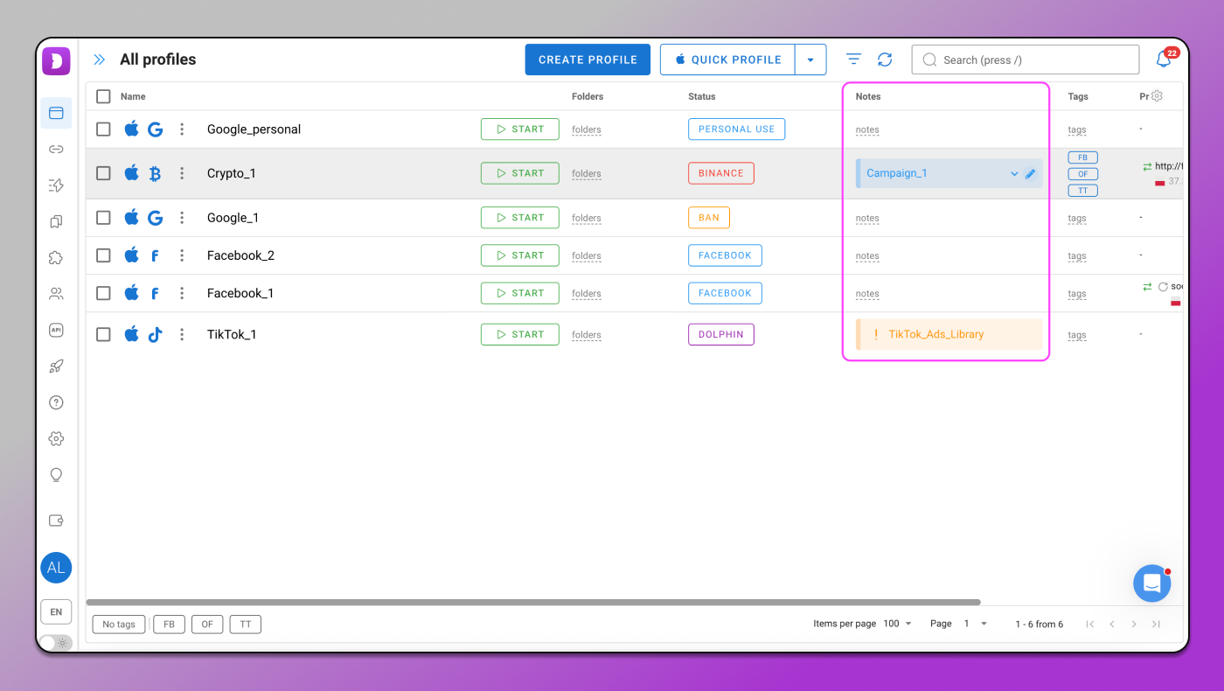Open the support chat bubble
The height and width of the screenshot is (691, 1224).
[1151, 583]
